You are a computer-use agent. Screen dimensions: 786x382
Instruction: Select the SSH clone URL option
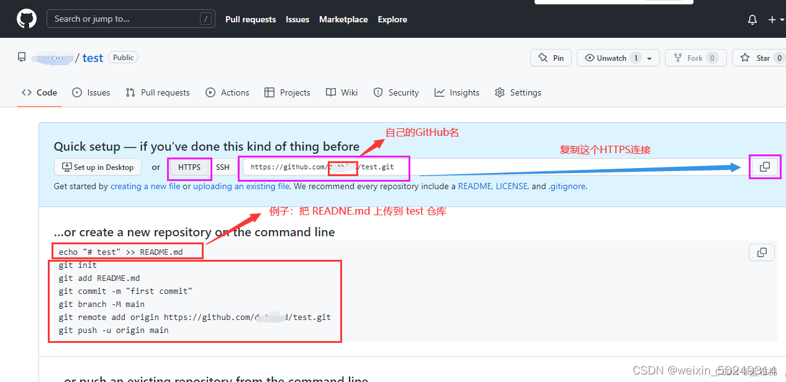223,167
